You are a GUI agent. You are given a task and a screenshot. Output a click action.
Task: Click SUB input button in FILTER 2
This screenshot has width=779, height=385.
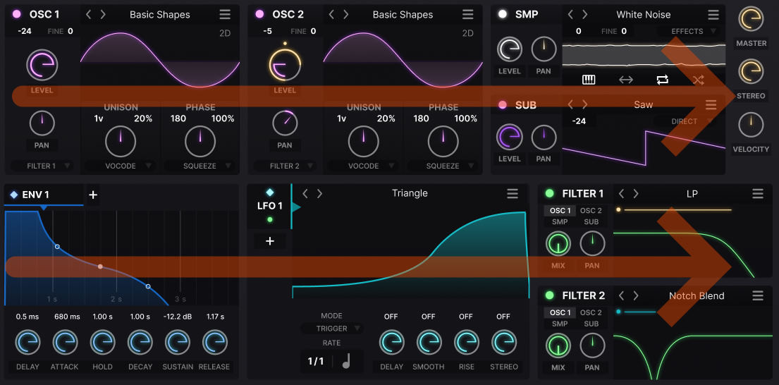591,324
